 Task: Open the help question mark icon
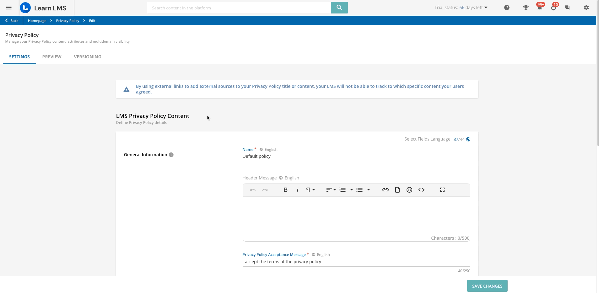(x=507, y=8)
